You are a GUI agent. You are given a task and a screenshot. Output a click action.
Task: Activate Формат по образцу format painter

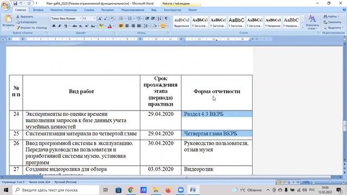[31, 28]
